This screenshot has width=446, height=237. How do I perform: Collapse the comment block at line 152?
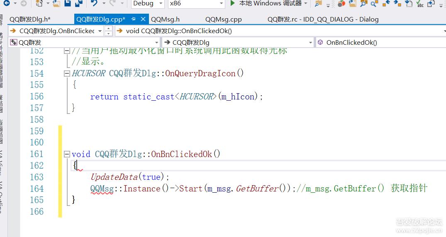point(67,51)
